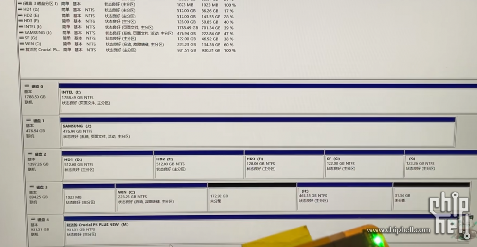The height and width of the screenshot is (247, 477).
Task: Select the (H:) 465.55 GB partition block
Action: point(345,196)
